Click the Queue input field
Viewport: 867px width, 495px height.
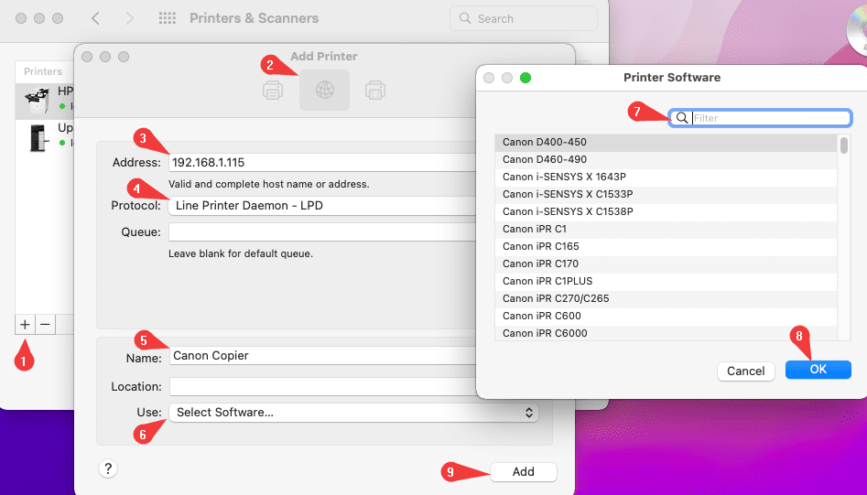(x=320, y=232)
